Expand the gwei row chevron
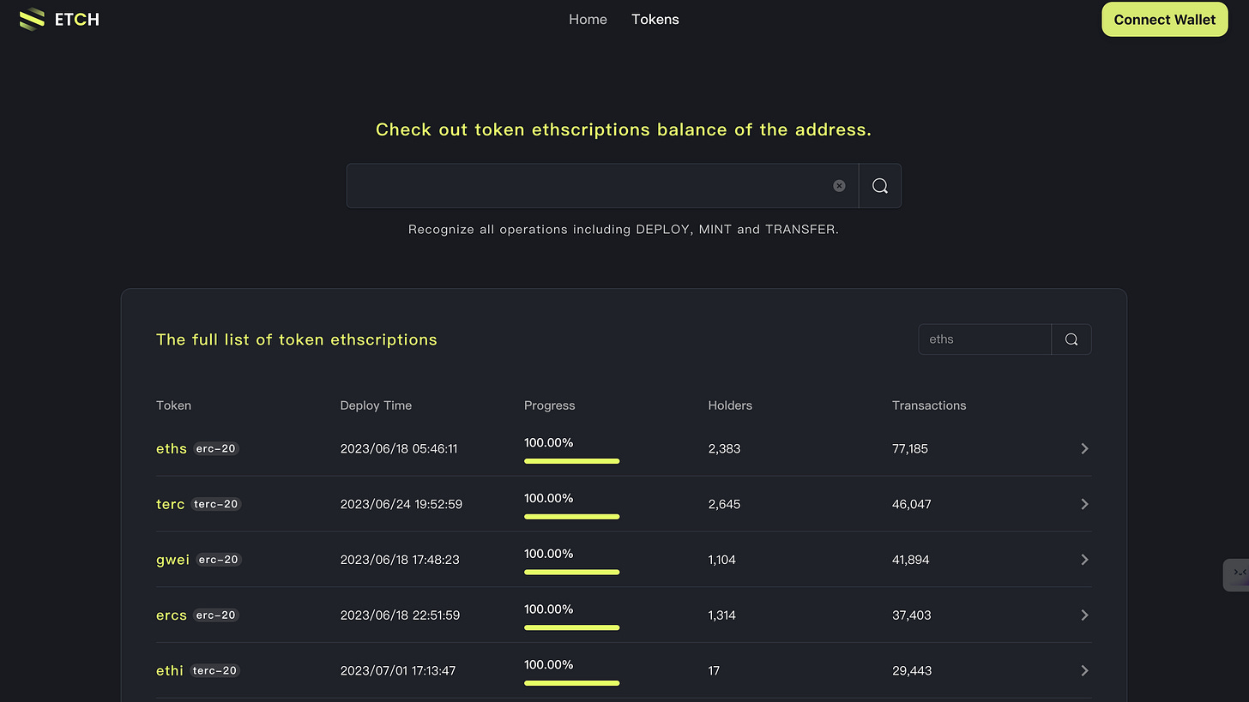 click(x=1084, y=560)
